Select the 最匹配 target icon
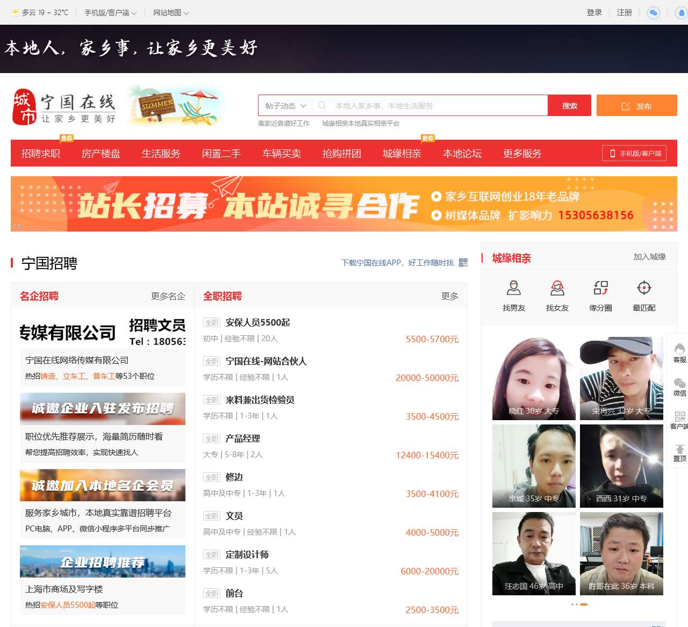Viewport: 688px width, 627px height. [644, 289]
